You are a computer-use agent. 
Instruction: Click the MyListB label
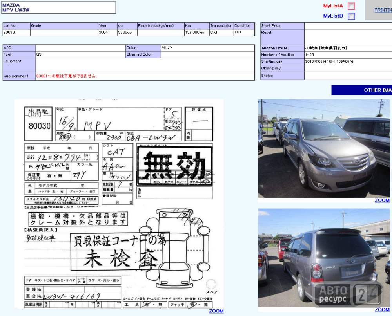point(333,16)
